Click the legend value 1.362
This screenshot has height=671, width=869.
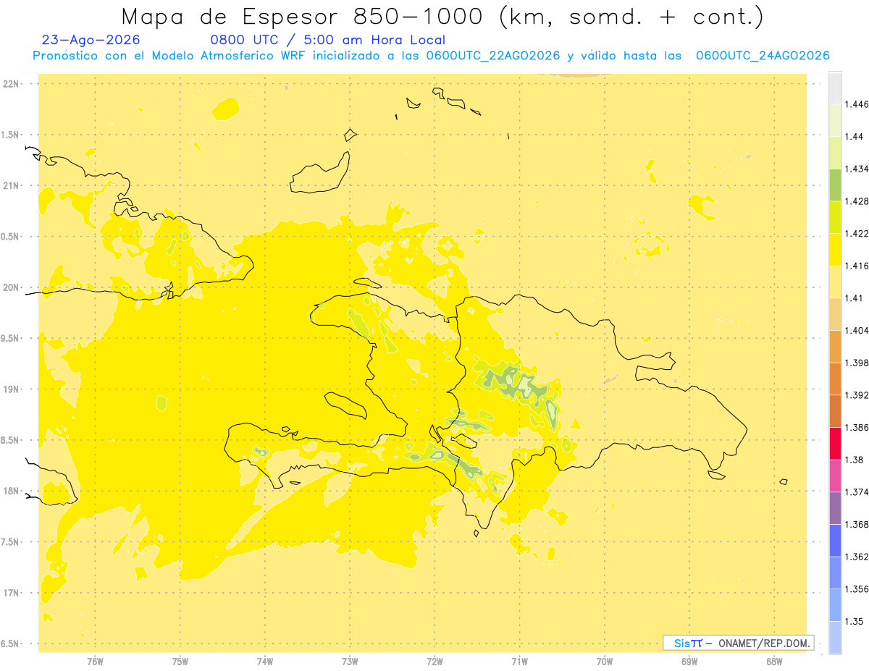coord(858,557)
